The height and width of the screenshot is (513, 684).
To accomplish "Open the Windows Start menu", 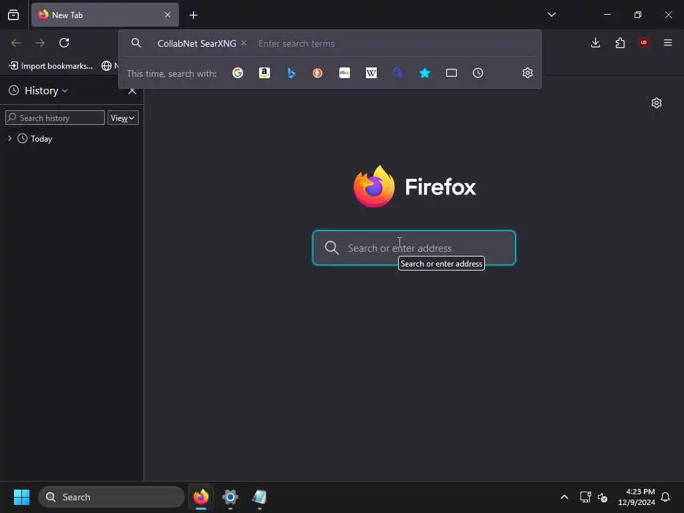I will coord(21,497).
